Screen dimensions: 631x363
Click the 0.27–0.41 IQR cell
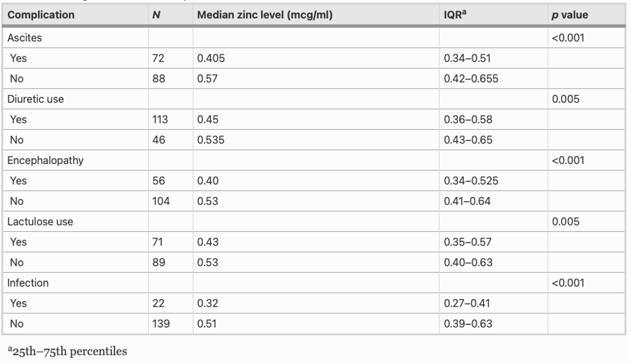point(467,303)
